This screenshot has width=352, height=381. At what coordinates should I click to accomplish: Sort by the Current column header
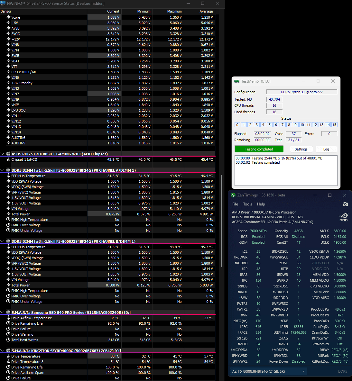click(x=104, y=11)
